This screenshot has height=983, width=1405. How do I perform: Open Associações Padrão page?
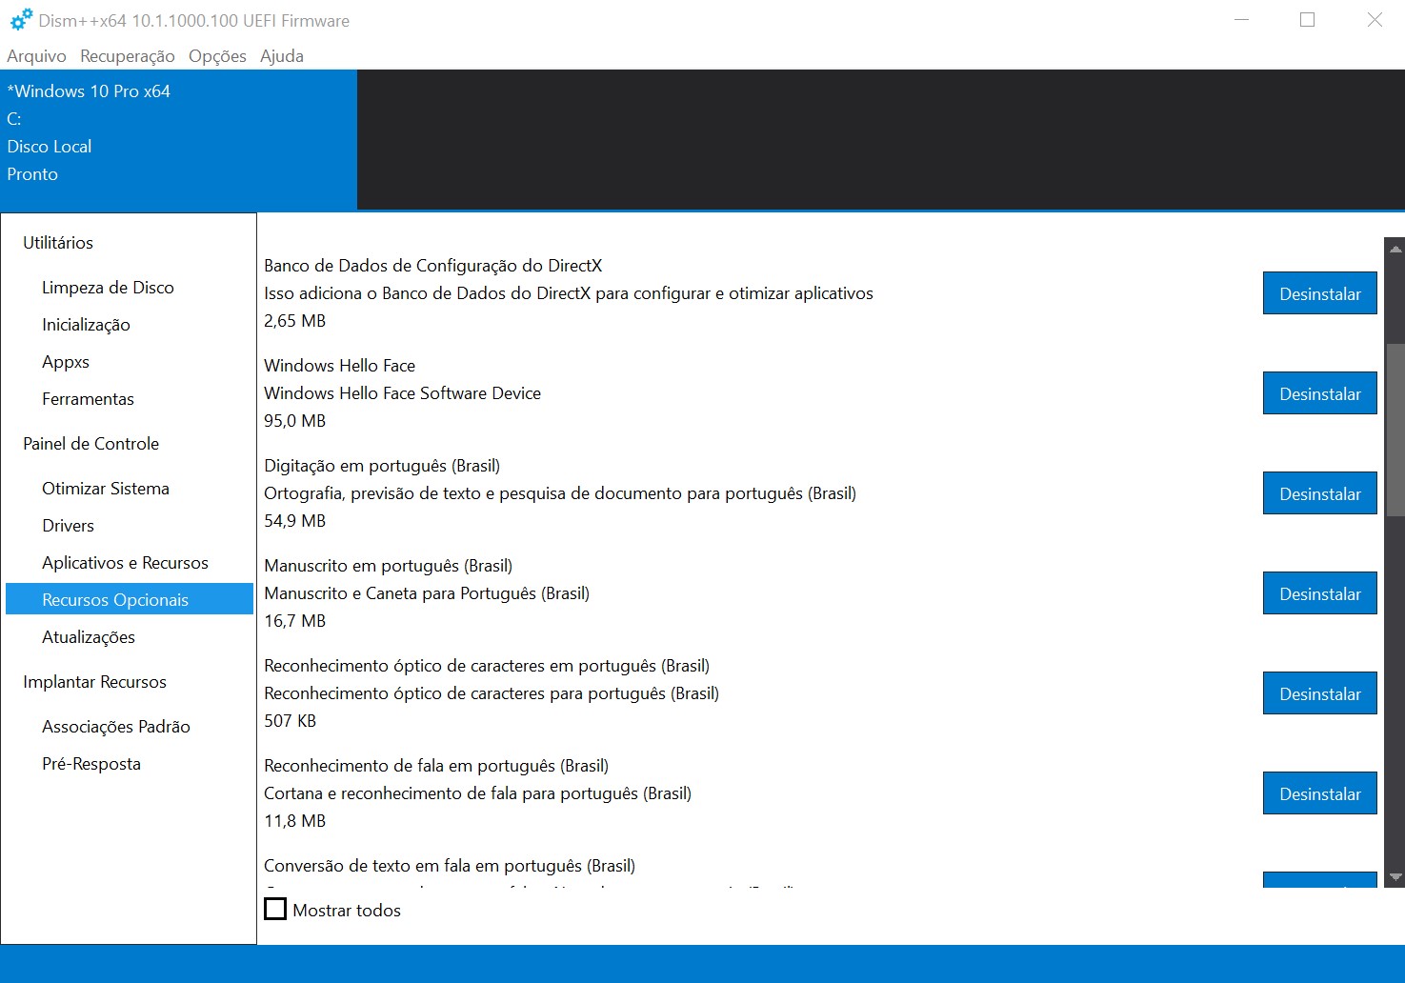click(116, 727)
